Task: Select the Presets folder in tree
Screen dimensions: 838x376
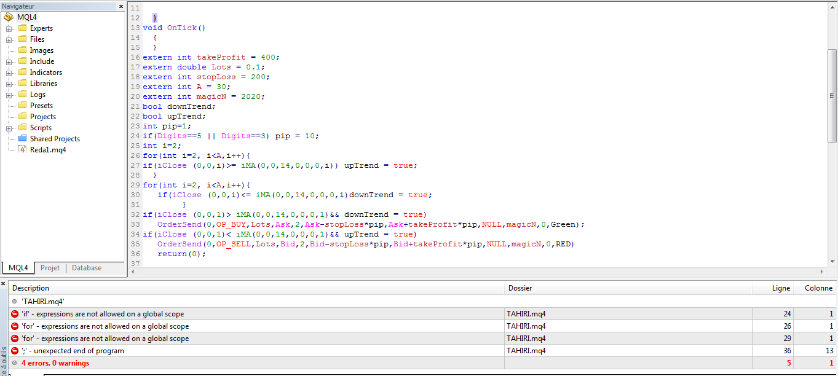Action: click(x=41, y=106)
